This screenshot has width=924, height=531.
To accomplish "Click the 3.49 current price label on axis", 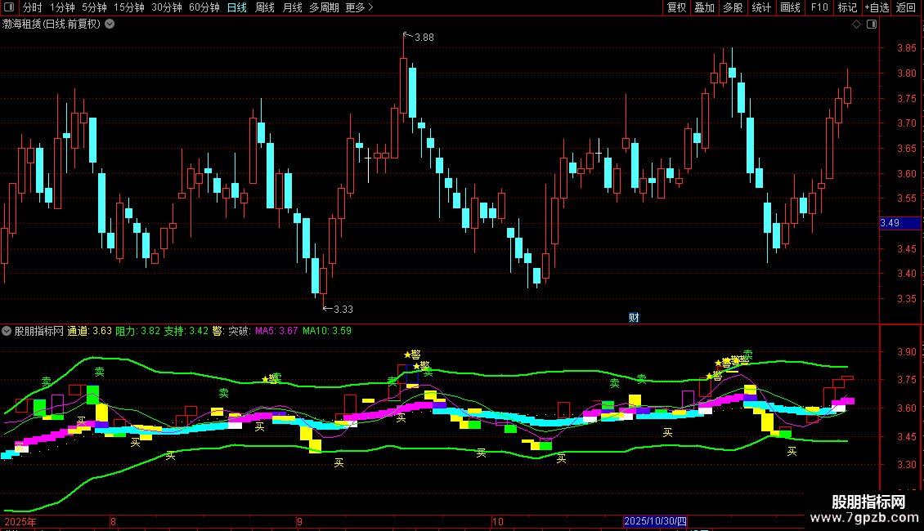I will coord(890,223).
